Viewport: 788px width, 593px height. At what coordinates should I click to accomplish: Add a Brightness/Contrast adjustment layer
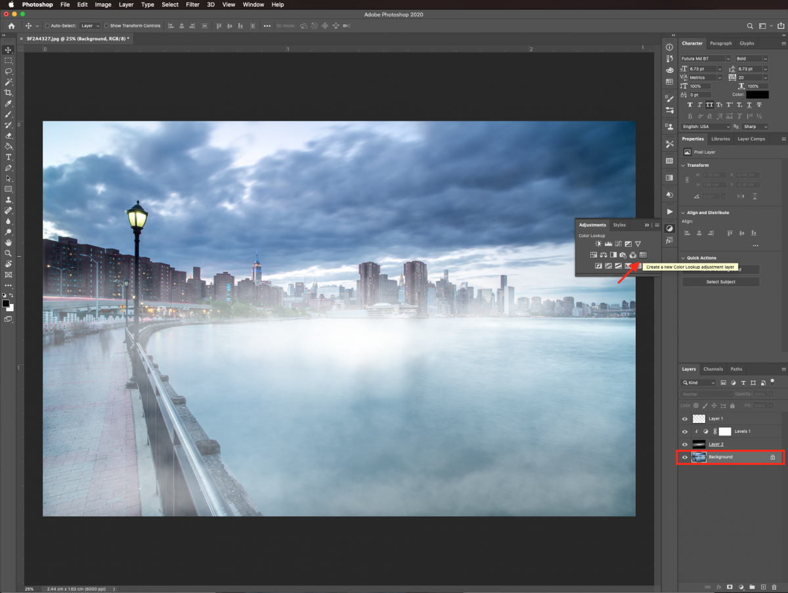point(598,244)
